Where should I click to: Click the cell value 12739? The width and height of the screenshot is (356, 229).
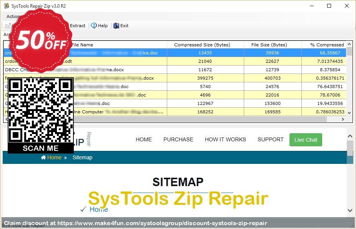pyautogui.click(x=273, y=70)
